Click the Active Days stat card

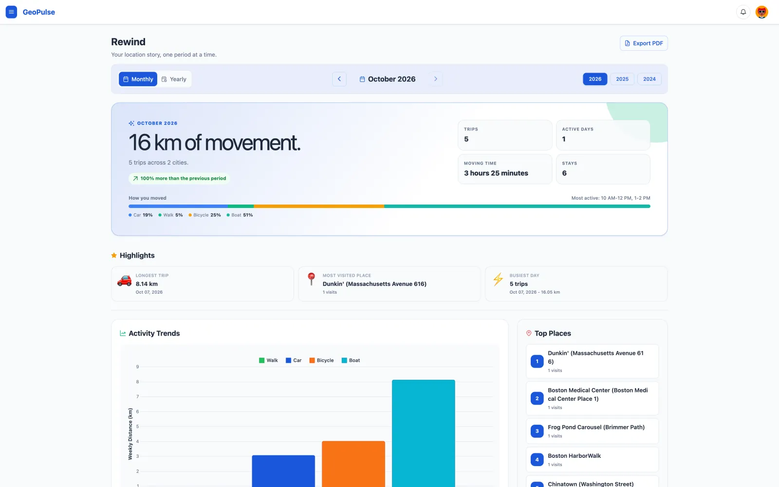603,135
